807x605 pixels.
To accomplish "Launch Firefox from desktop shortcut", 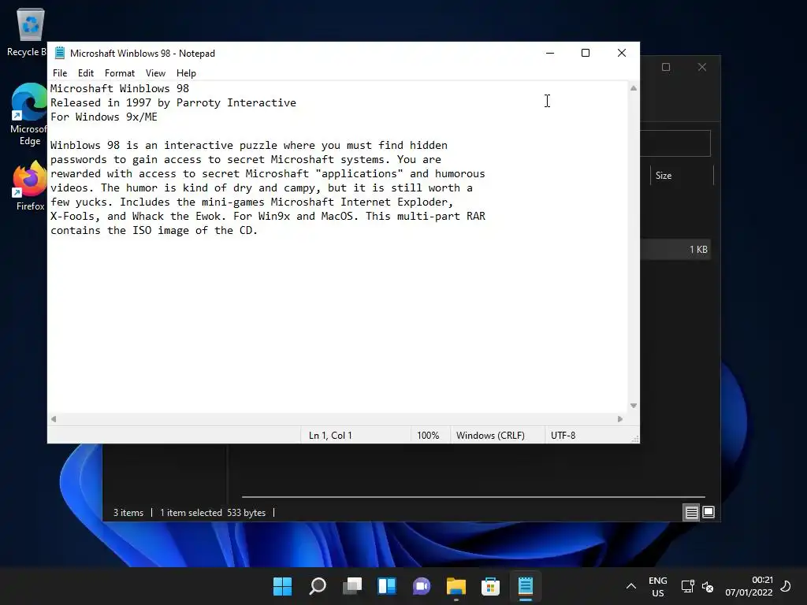I will coord(30,185).
